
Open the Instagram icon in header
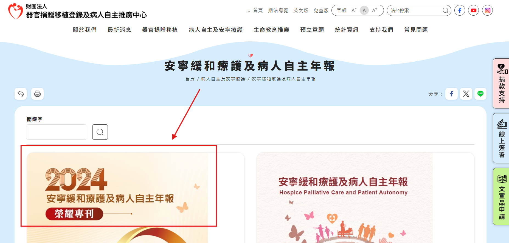point(488,10)
